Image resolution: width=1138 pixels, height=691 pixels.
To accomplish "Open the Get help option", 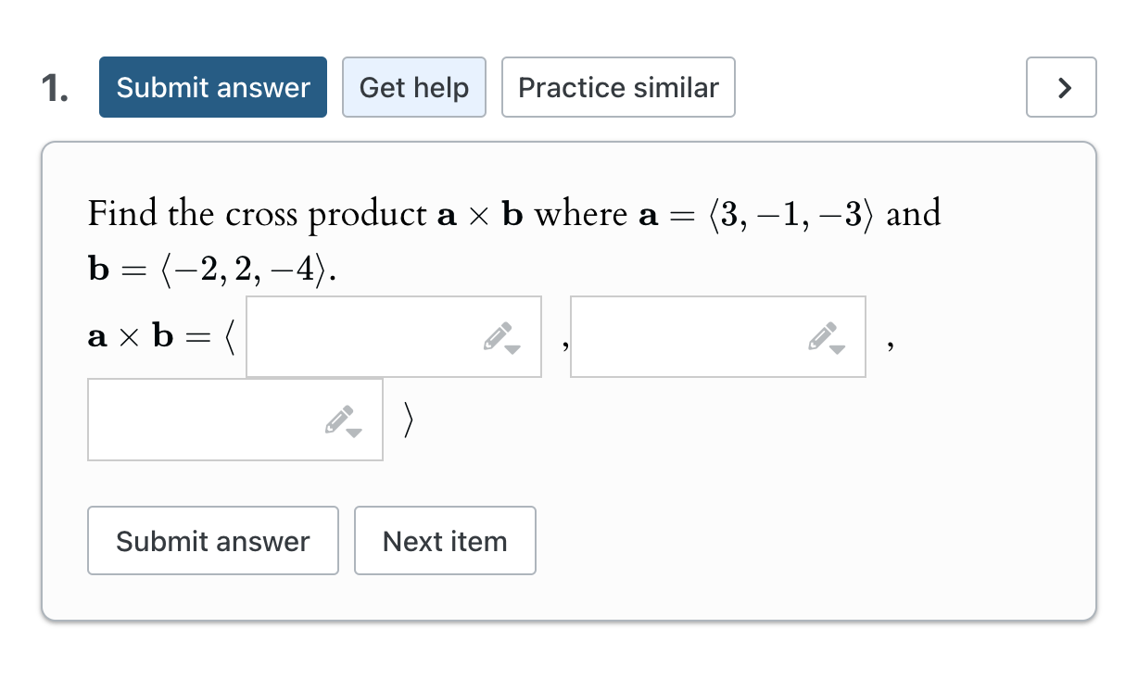I will click(413, 88).
